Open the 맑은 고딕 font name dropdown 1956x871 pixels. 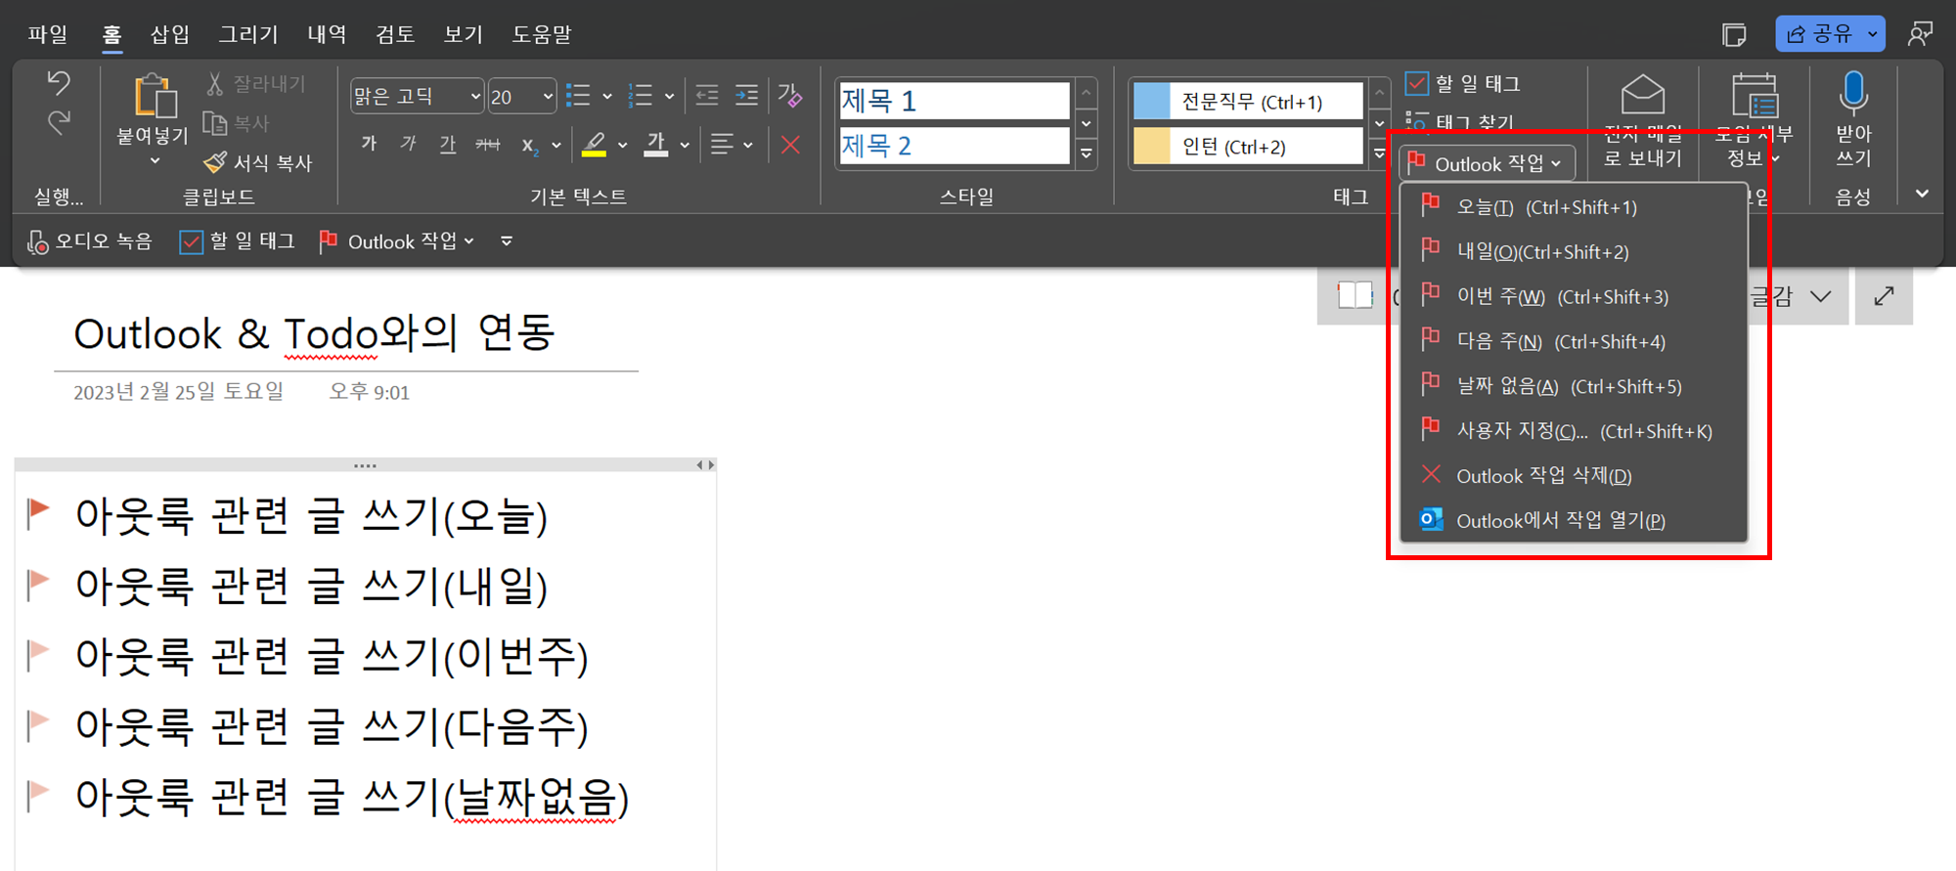point(475,96)
